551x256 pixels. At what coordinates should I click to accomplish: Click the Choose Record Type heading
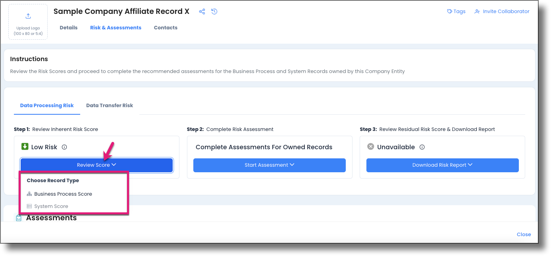tap(53, 181)
